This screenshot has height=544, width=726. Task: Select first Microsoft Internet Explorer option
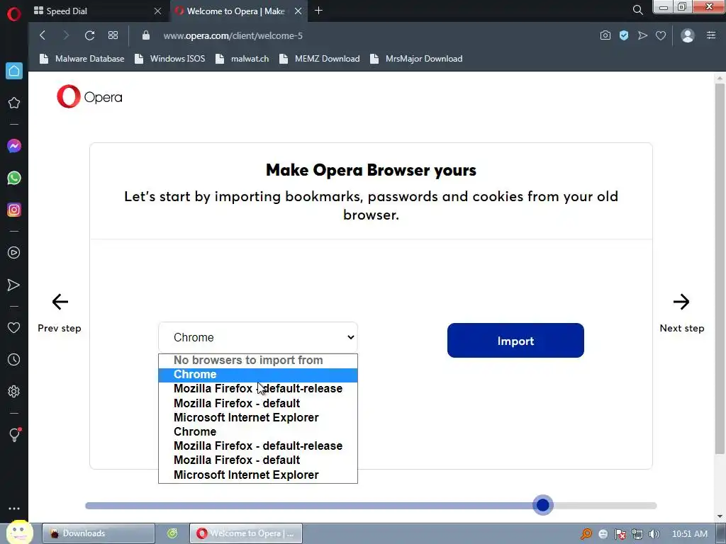(258, 418)
